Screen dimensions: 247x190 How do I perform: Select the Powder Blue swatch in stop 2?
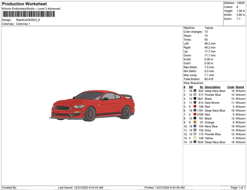click(x=195, y=95)
